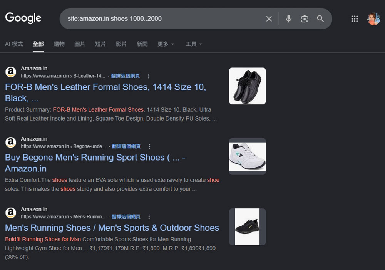Viewport: 385px width, 270px height.
Task: Switch to 圖片 images tab
Action: point(80,44)
